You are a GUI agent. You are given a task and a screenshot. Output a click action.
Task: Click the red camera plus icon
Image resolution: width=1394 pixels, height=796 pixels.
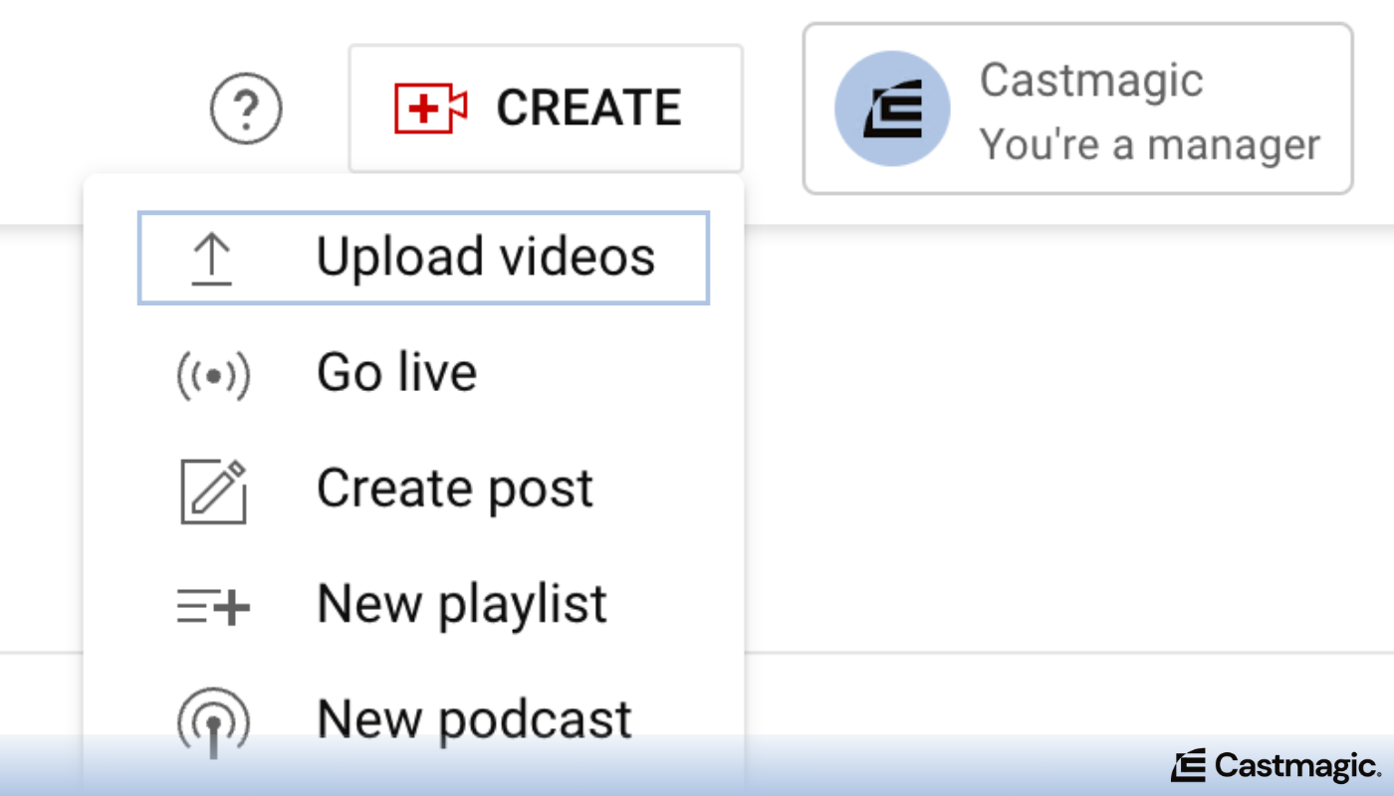[x=431, y=108]
